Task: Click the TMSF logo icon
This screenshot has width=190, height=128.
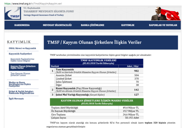Action: (x=13, y=14)
